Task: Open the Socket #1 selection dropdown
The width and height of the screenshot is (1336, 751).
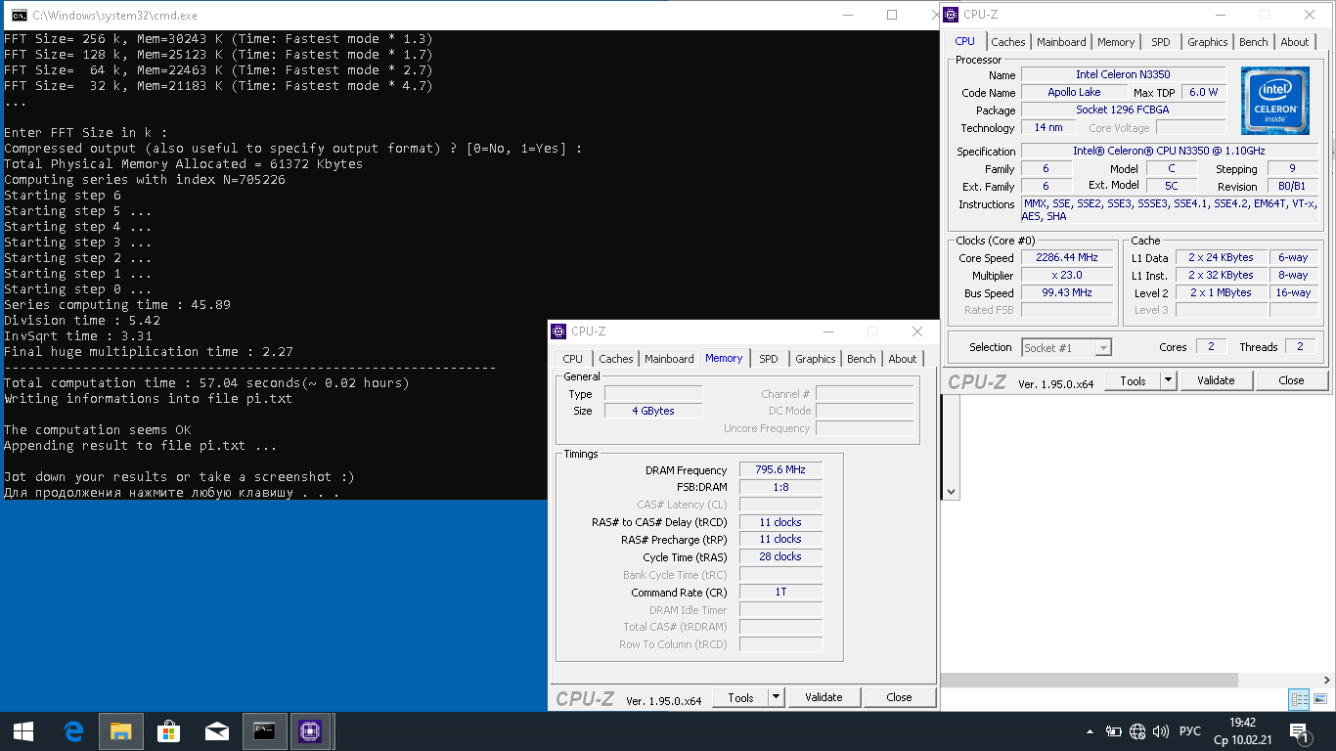Action: coord(1067,347)
